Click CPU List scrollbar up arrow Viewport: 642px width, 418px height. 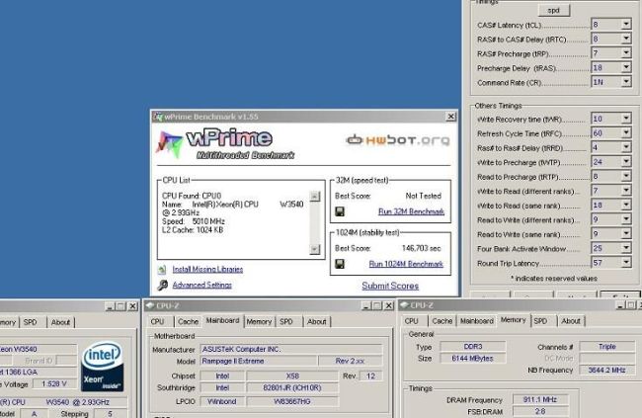(314, 197)
